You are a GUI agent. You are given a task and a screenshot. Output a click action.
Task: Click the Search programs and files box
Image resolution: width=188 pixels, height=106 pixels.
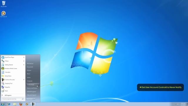(x=13, y=99)
